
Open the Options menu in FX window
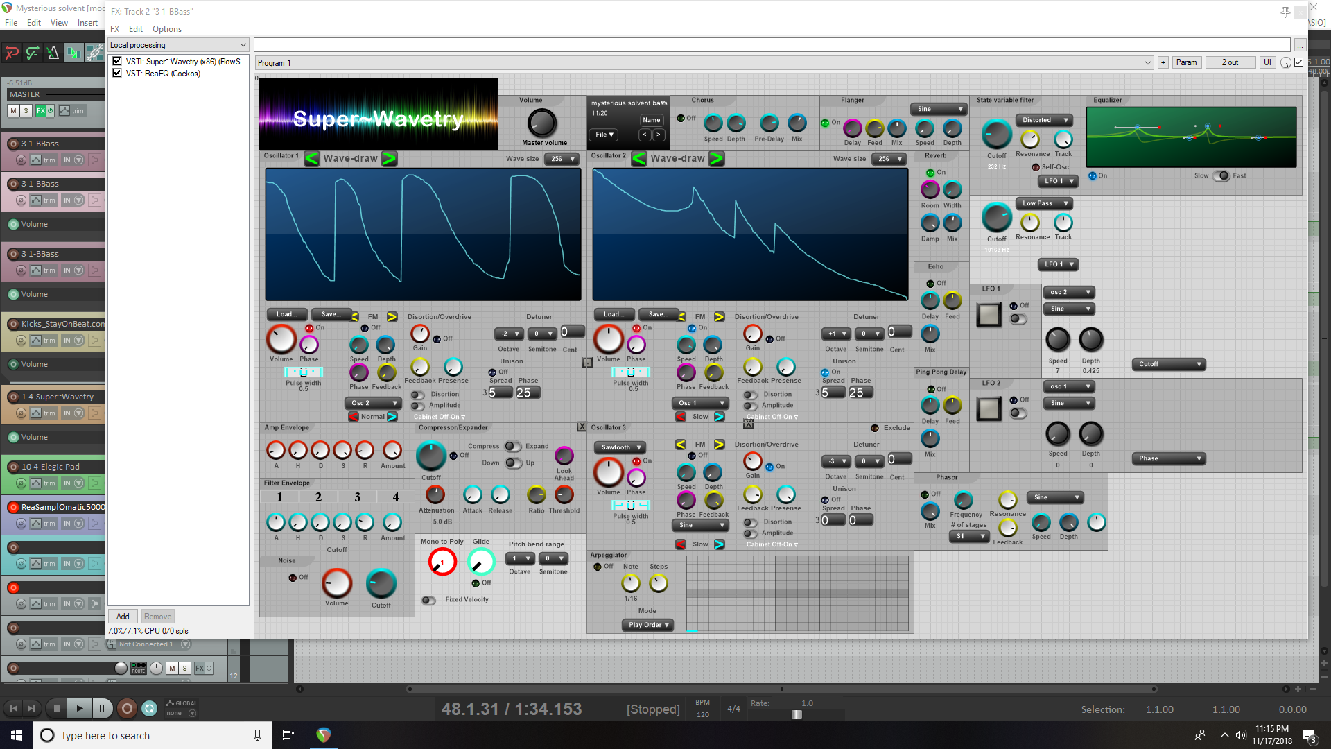(167, 29)
